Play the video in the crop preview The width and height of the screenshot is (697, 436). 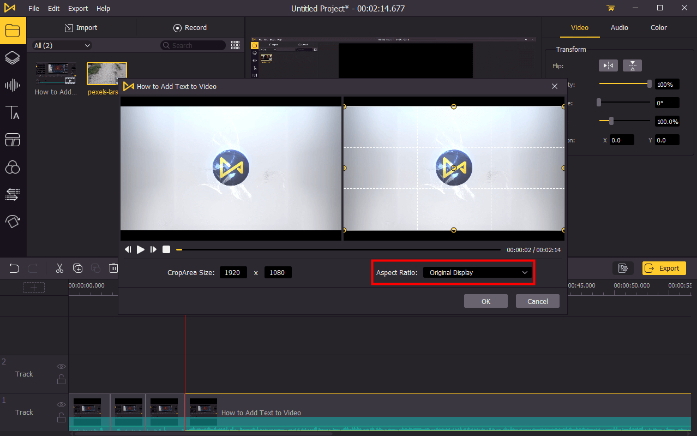(141, 249)
